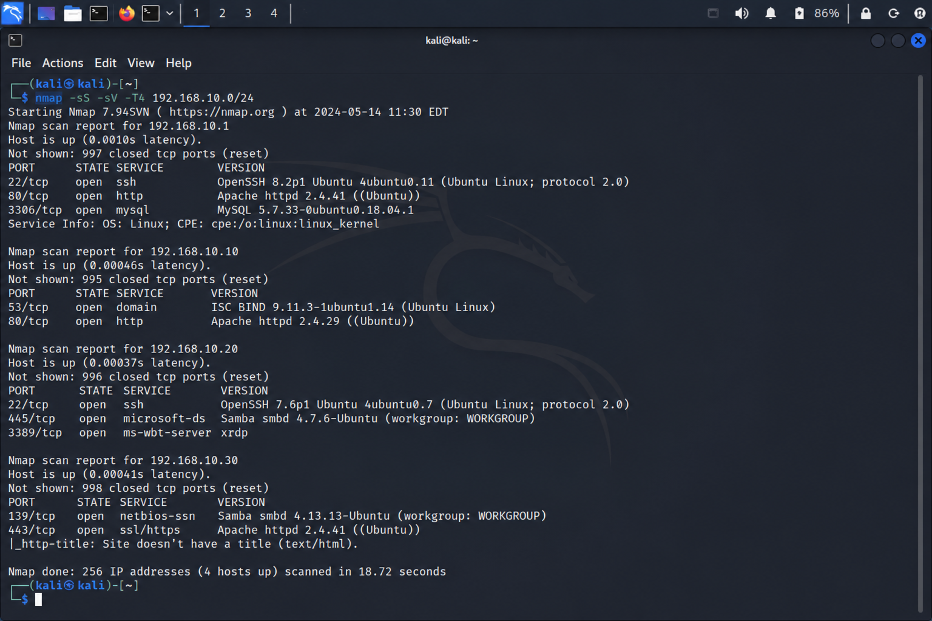Viewport: 932px width, 621px height.
Task: Close the kali terminal window
Action: (x=918, y=41)
